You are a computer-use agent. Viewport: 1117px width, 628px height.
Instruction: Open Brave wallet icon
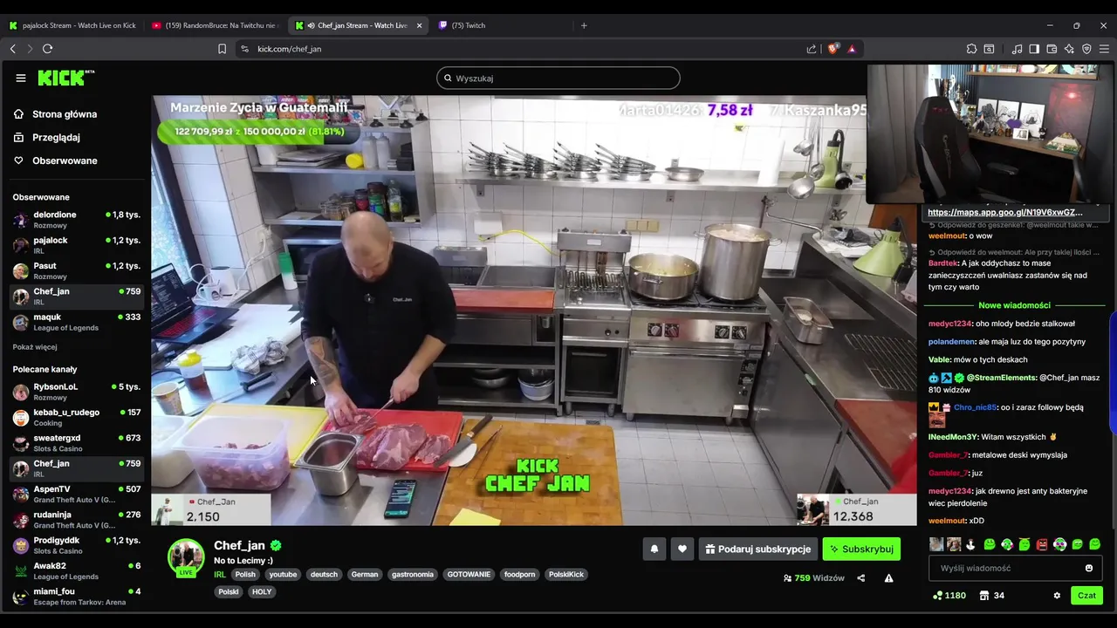1052,49
